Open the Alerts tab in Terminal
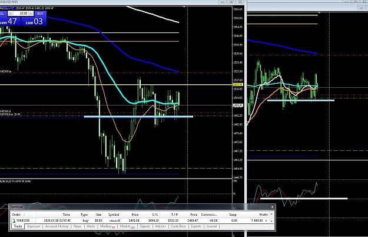This screenshot has width=368, height=237. [x=91, y=226]
